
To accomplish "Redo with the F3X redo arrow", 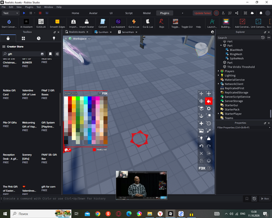I will pos(209,146).
